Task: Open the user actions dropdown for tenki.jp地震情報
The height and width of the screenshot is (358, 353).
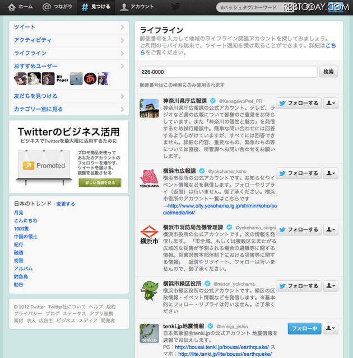Action: pos(331,328)
